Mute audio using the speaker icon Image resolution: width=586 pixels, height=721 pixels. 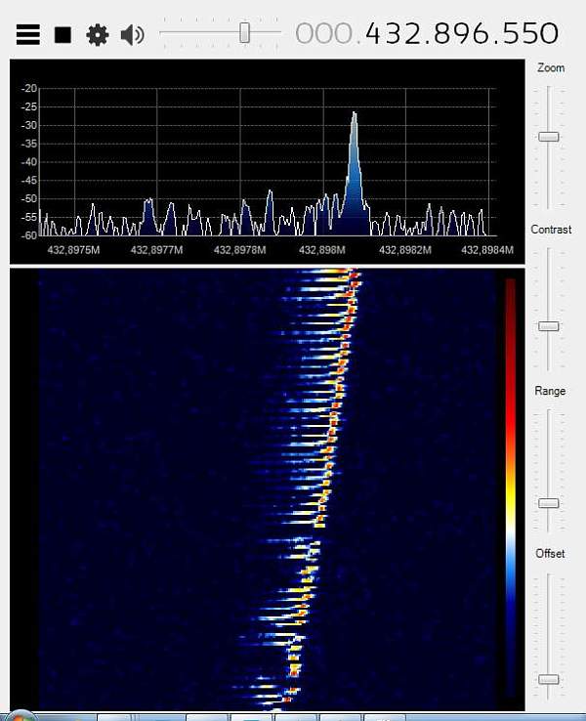pyautogui.click(x=132, y=35)
